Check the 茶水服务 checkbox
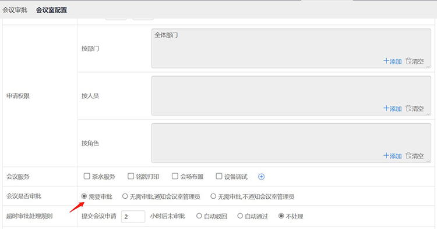This screenshot has height=229, width=437. pyautogui.click(x=87, y=176)
